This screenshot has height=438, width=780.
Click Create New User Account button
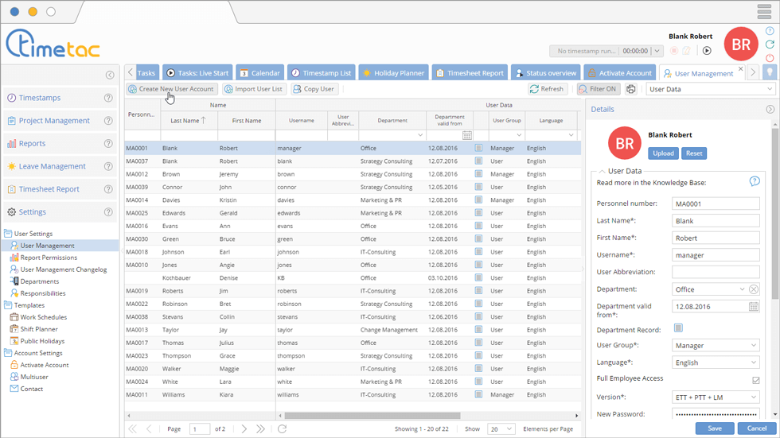click(x=171, y=89)
